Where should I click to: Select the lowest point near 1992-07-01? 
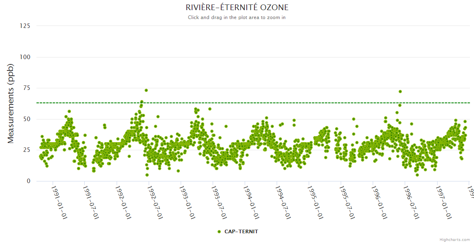[147, 175]
